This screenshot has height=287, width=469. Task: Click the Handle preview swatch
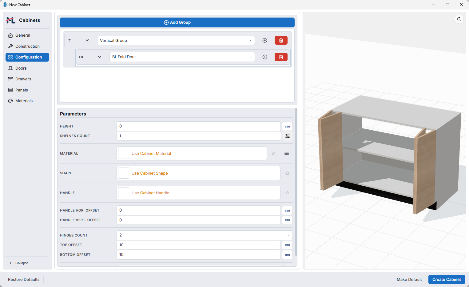click(x=124, y=193)
